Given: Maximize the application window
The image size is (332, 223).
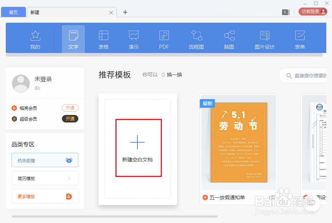Looking at the screenshot, I should [x=316, y=3].
